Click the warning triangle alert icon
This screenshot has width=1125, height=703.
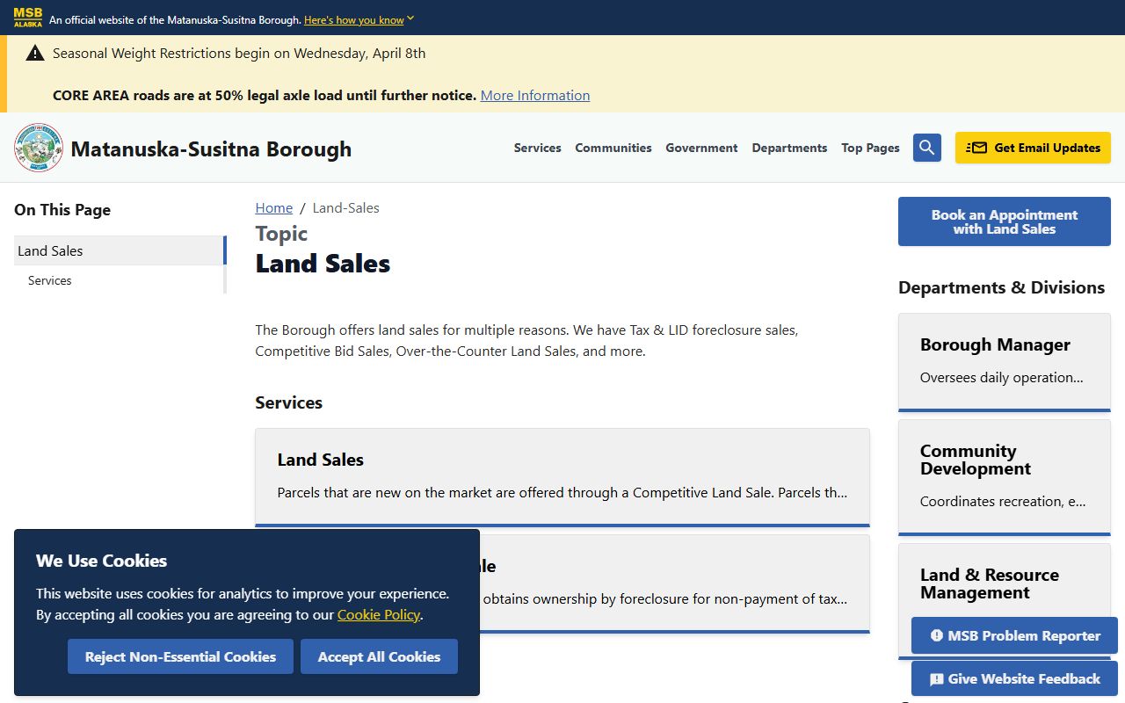tap(35, 54)
